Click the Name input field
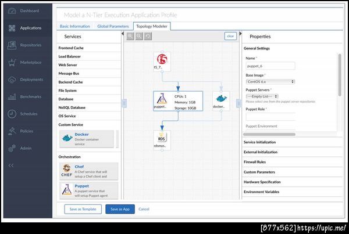 point(270,66)
